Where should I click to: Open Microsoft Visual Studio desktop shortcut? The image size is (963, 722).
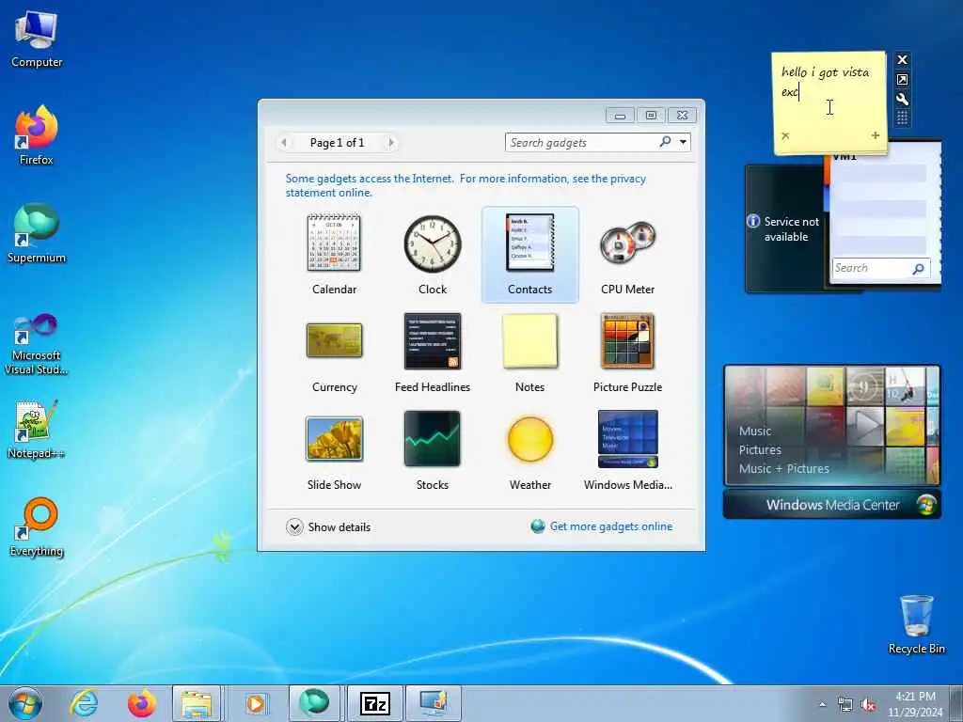(37, 344)
